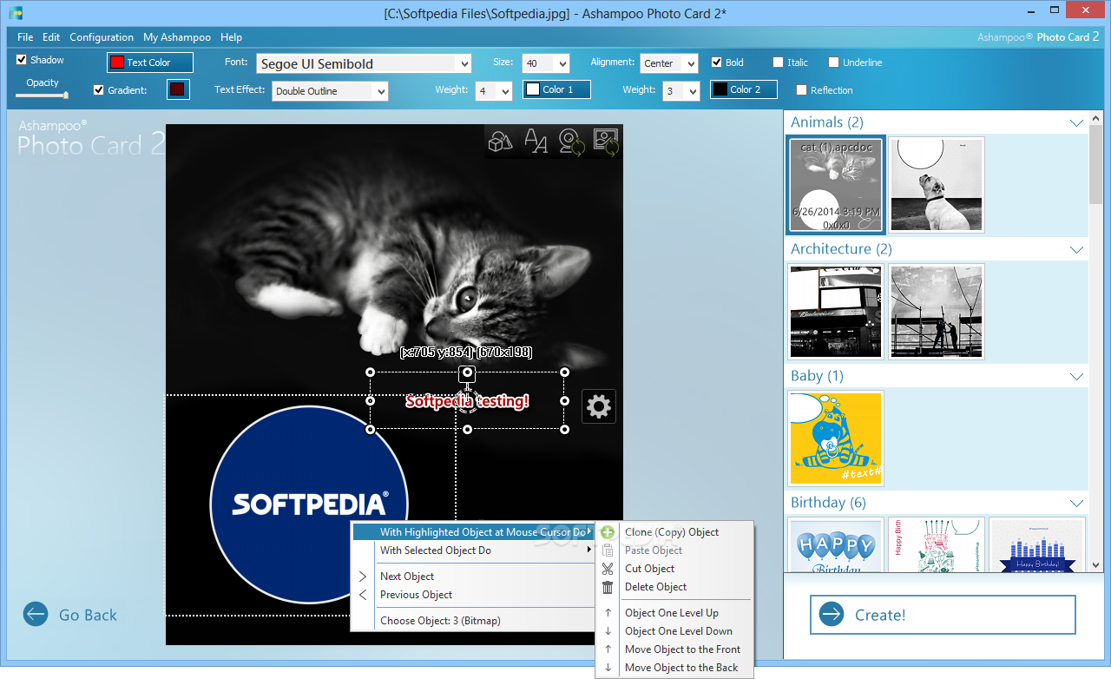This screenshot has height=679, width=1111.
Task: Select the blue birthday cake template
Action: coord(1037,545)
